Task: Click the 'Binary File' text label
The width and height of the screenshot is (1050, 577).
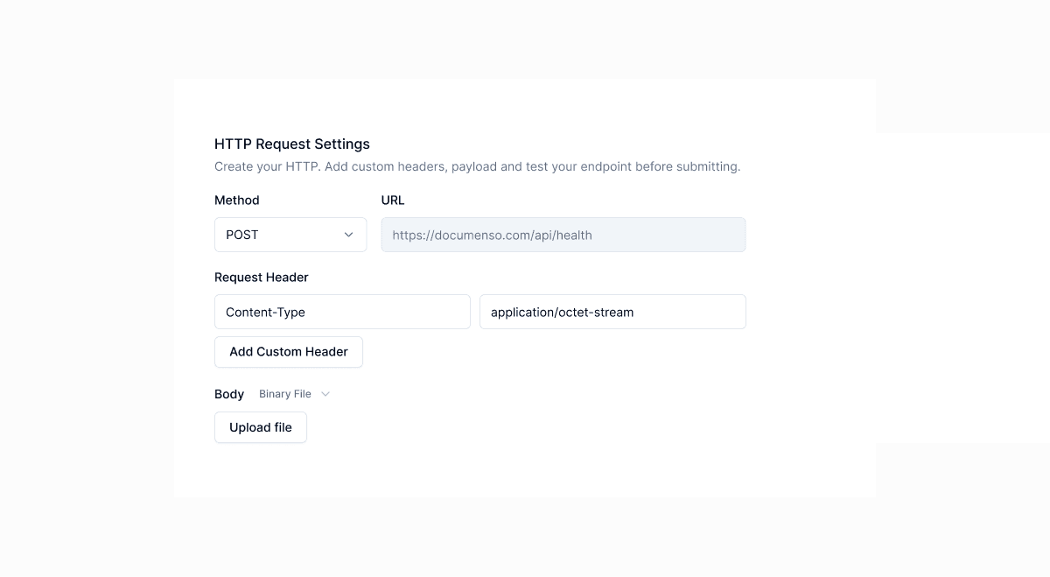Action: point(284,394)
